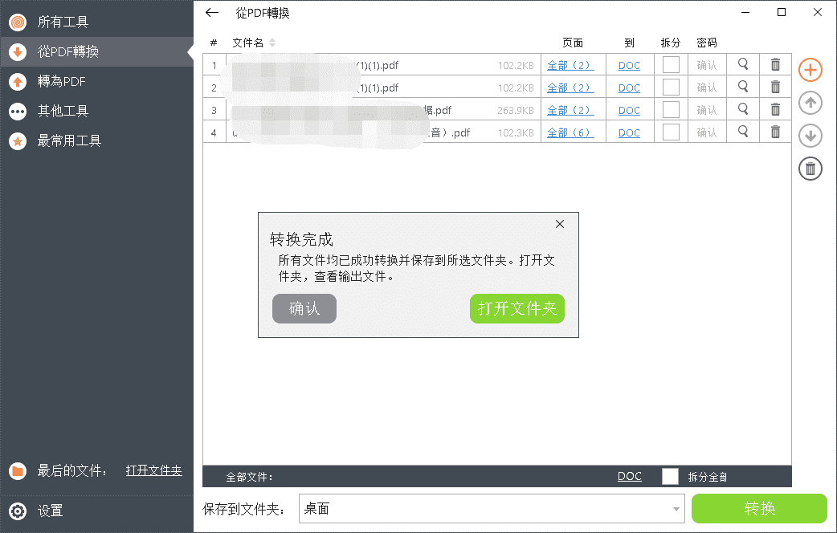Viewport: 837px width, 533px height.
Task: Open 设置 at the sidebar bottom
Action: pyautogui.click(x=96, y=511)
